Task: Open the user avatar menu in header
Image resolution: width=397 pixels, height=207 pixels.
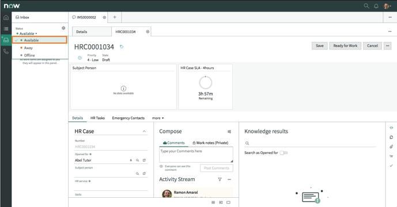Action: [x=387, y=6]
